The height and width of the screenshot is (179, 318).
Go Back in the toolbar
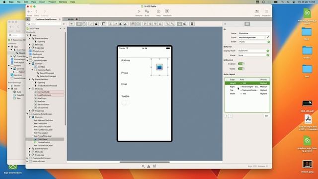(36, 13)
